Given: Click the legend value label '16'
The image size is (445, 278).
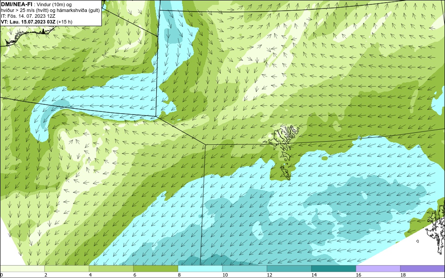Looking at the screenshot, I should point(358,275).
